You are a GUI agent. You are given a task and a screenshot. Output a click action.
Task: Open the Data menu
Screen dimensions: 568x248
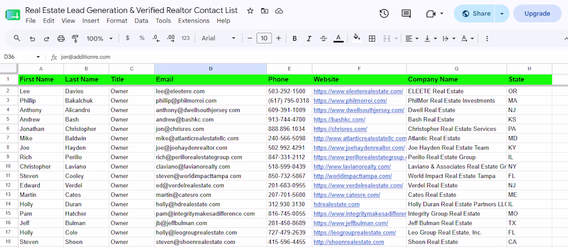(141, 21)
